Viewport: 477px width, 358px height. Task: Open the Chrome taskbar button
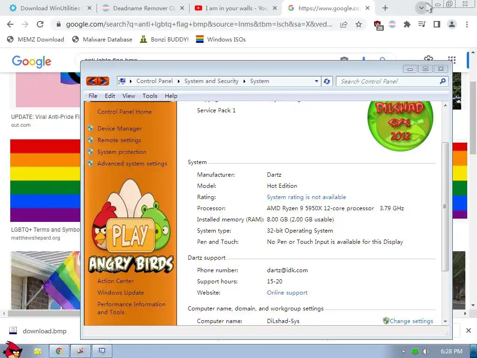point(59,351)
